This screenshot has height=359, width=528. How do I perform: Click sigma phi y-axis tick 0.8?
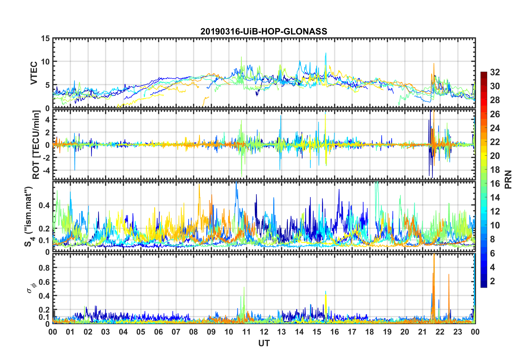coord(44,268)
